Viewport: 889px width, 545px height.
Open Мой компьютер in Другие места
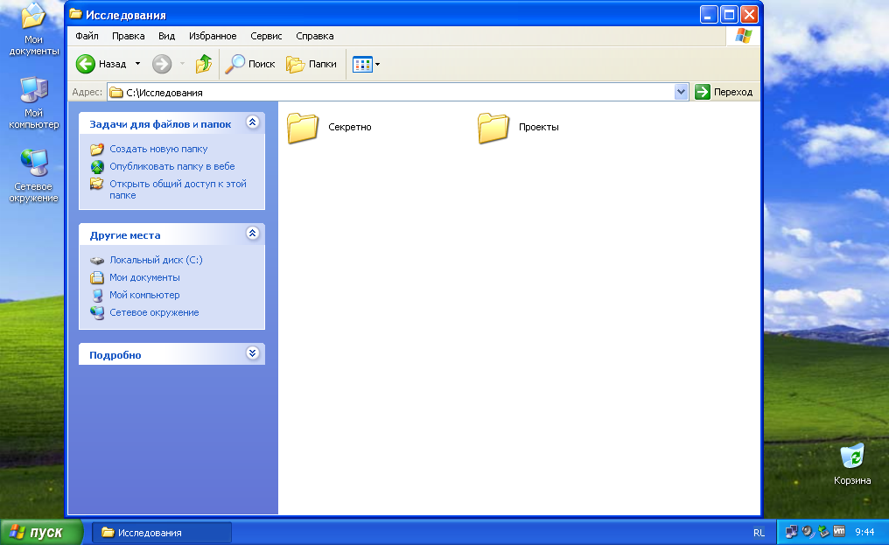click(144, 295)
